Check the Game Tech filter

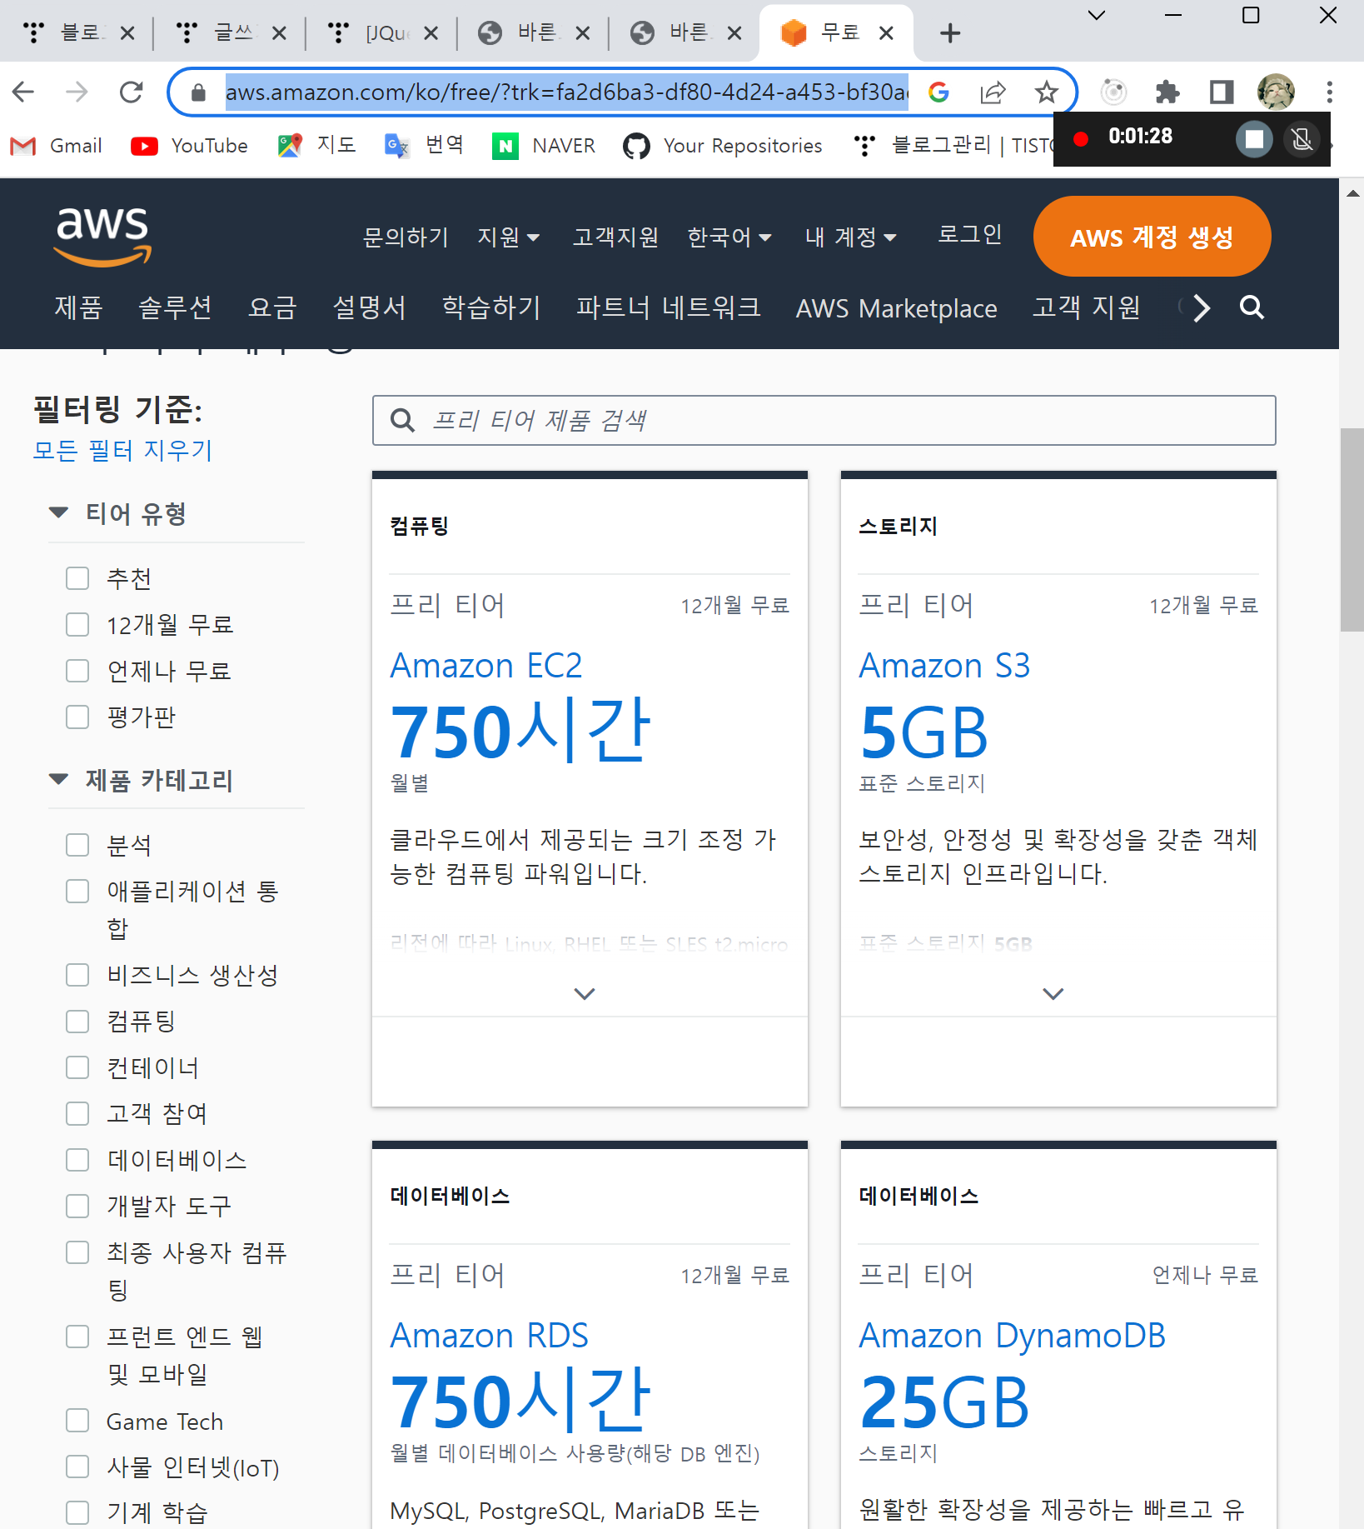[x=77, y=1421]
